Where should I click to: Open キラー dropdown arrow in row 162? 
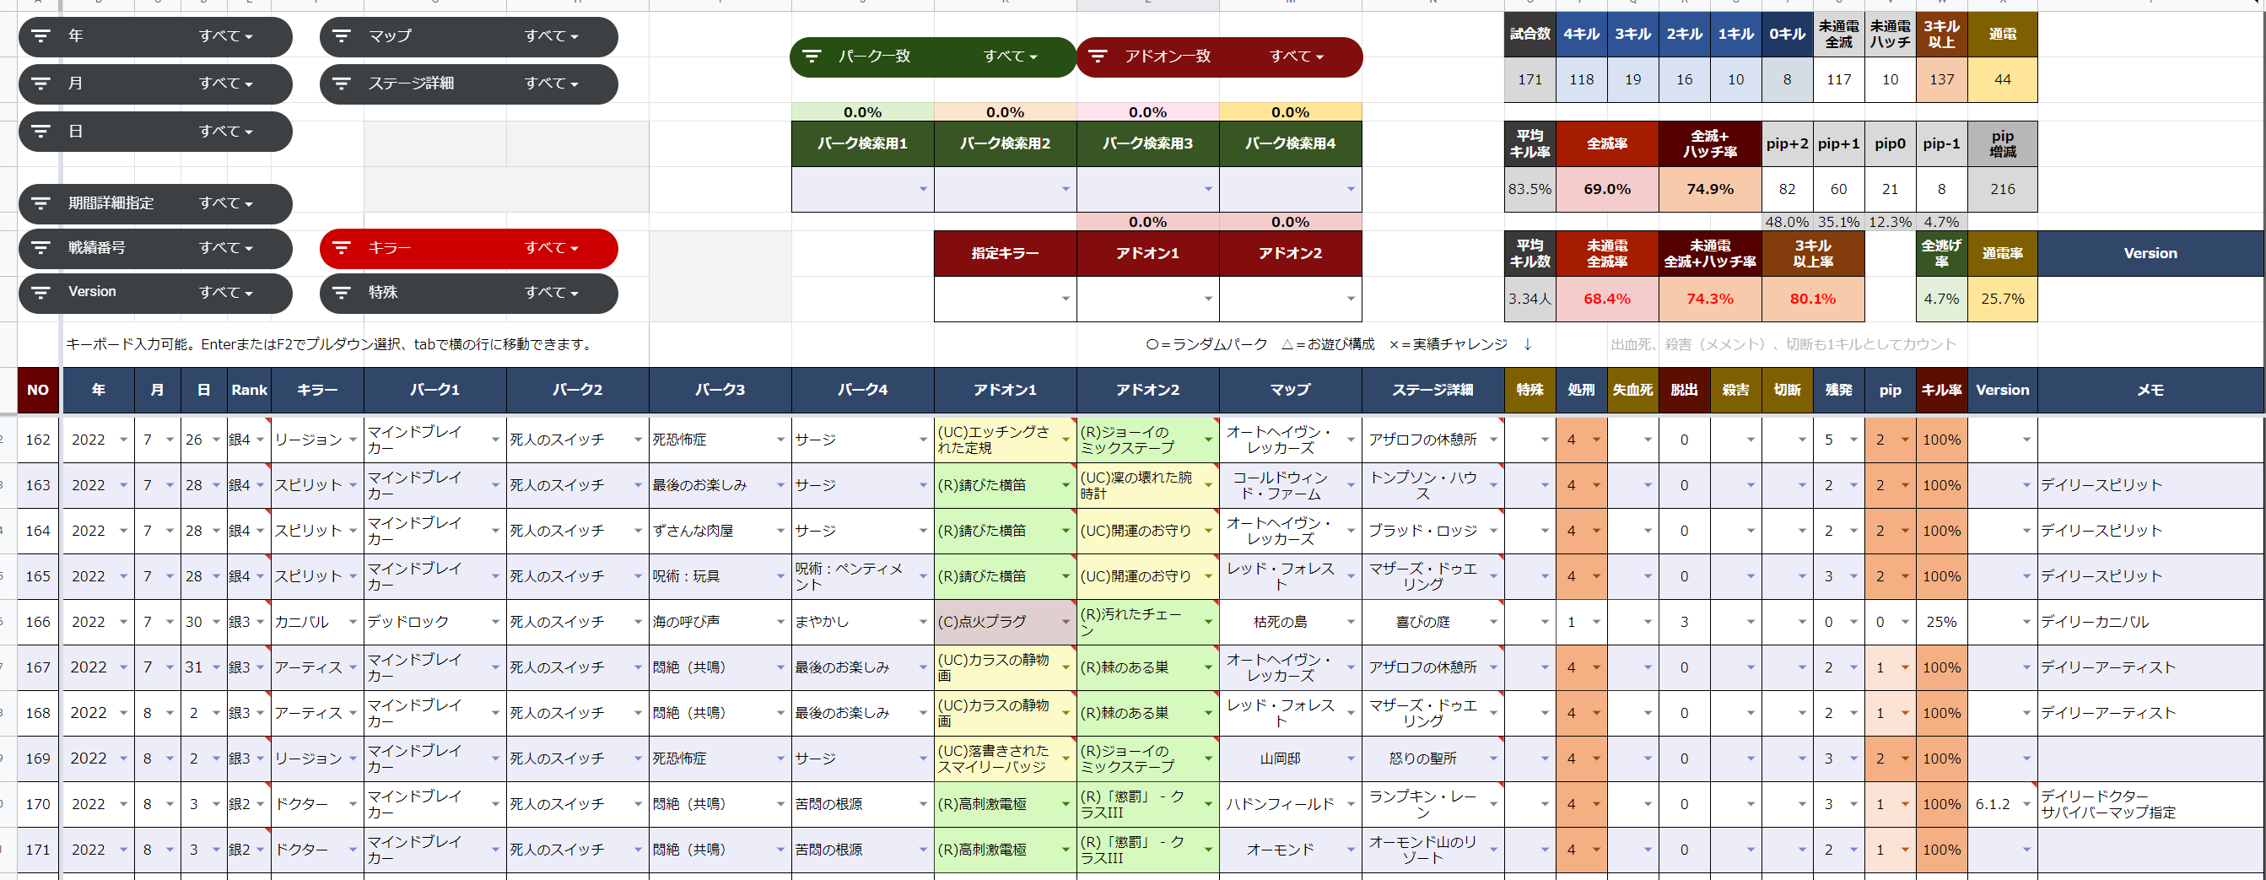click(353, 440)
